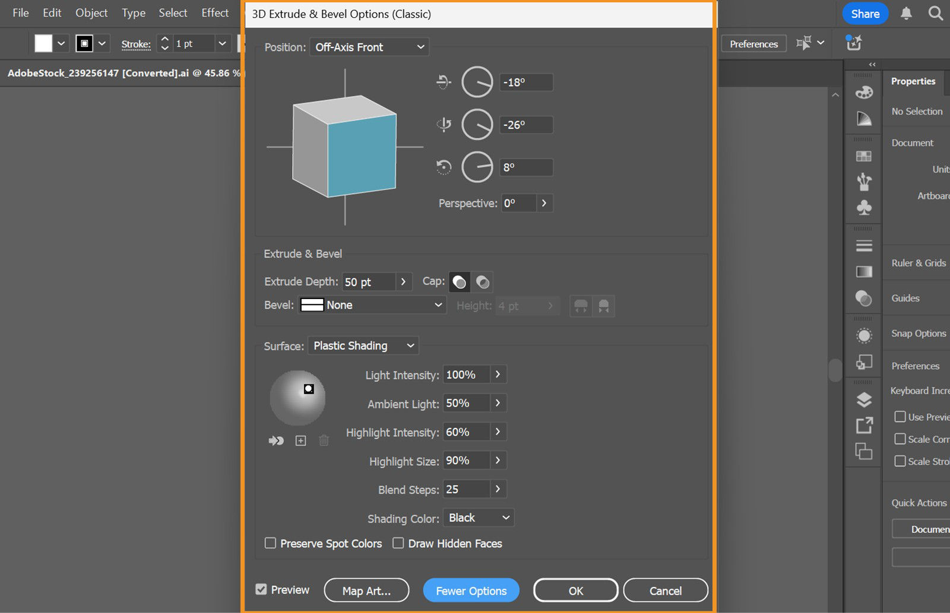950x613 pixels.
Task: Open the Color palette panel icon
Action: pos(864,92)
